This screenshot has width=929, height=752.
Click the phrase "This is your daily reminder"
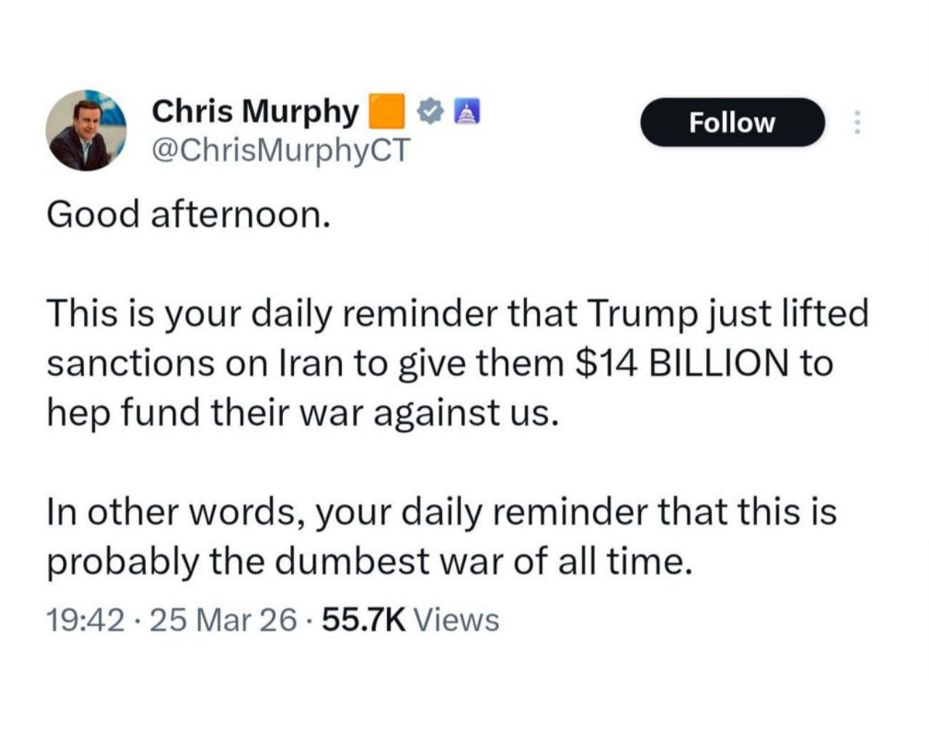pyautogui.click(x=270, y=314)
